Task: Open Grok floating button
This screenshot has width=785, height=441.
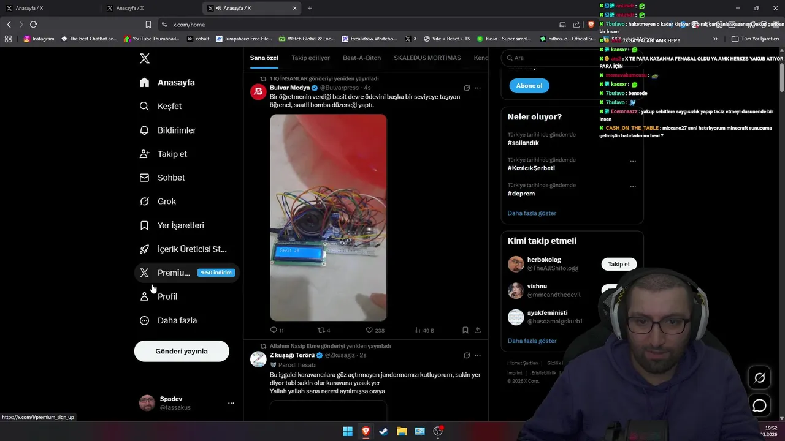Action: 760,378
